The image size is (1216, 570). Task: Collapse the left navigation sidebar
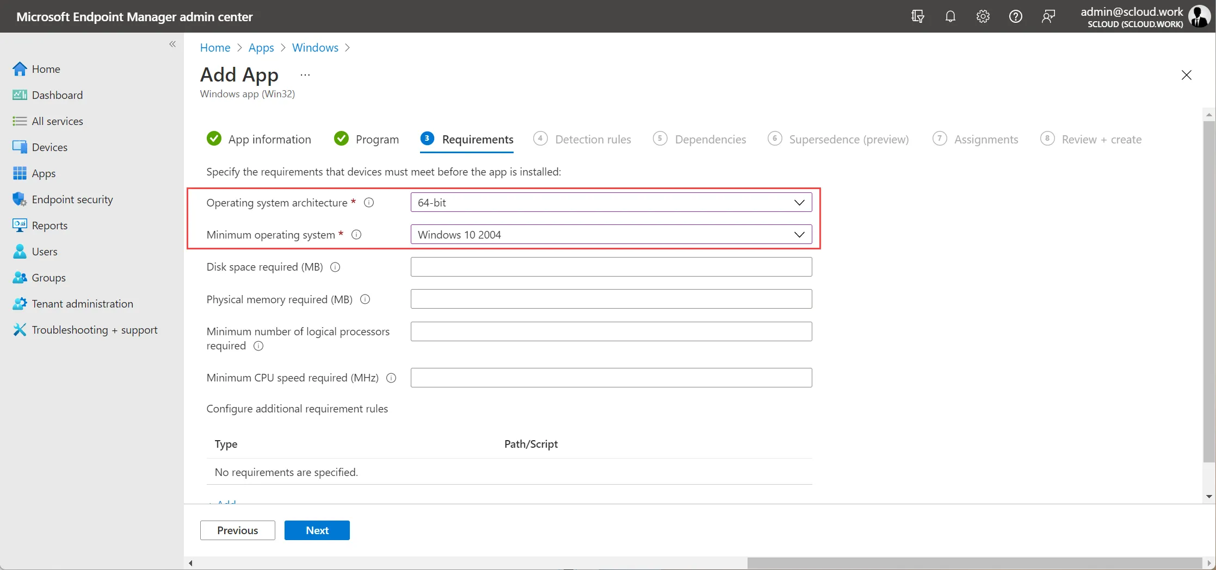pyautogui.click(x=172, y=44)
